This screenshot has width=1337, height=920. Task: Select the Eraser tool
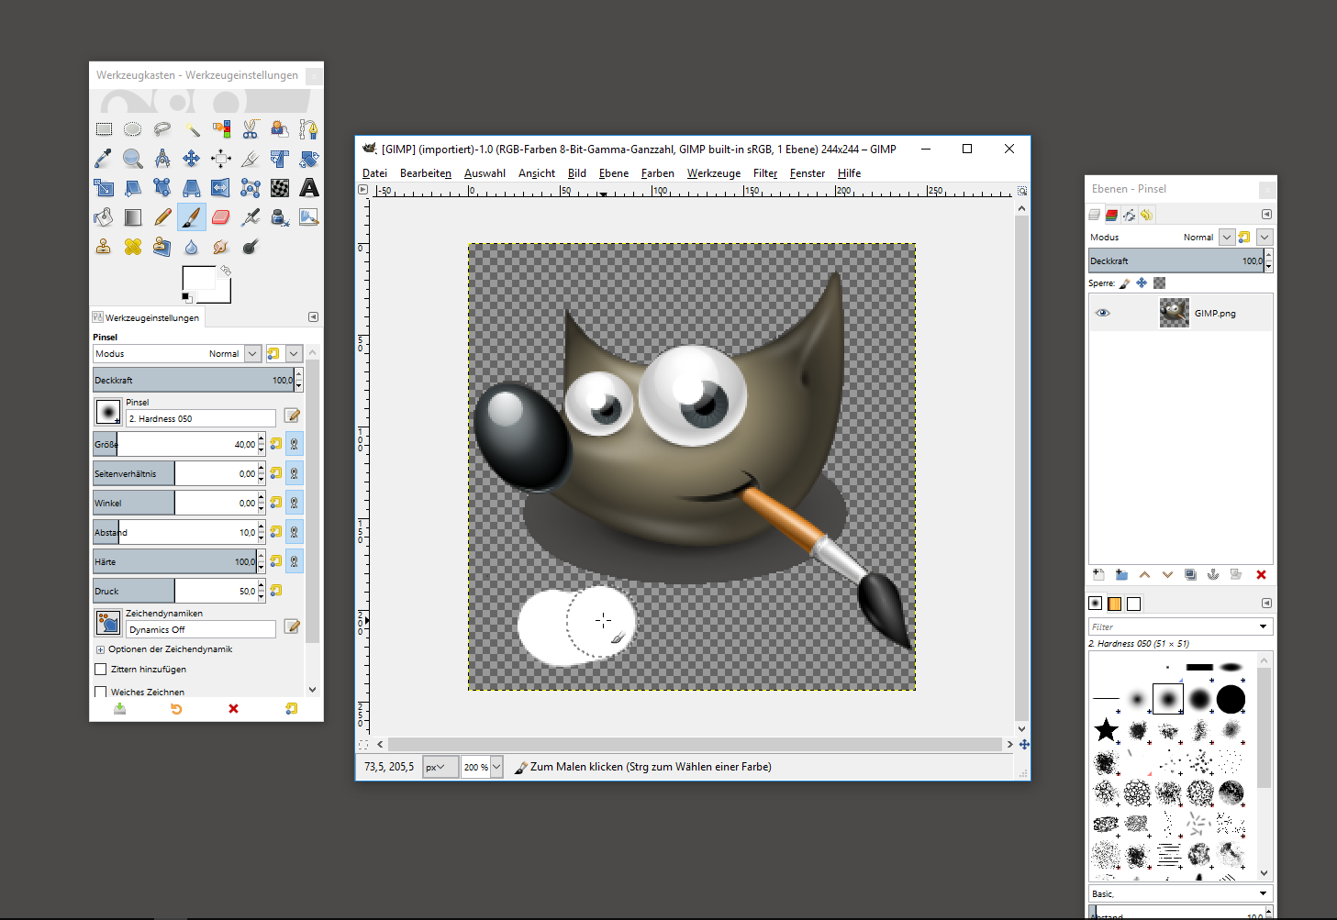click(221, 217)
